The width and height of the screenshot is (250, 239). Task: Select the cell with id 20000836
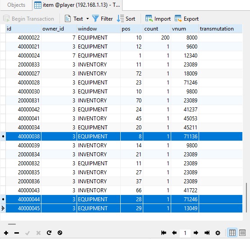23,181
